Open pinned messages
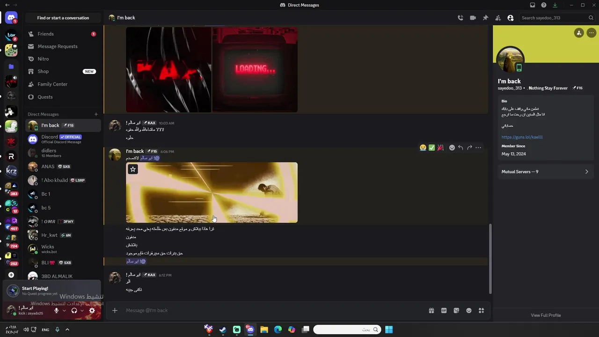Image resolution: width=599 pixels, height=337 pixels. pos(485,18)
